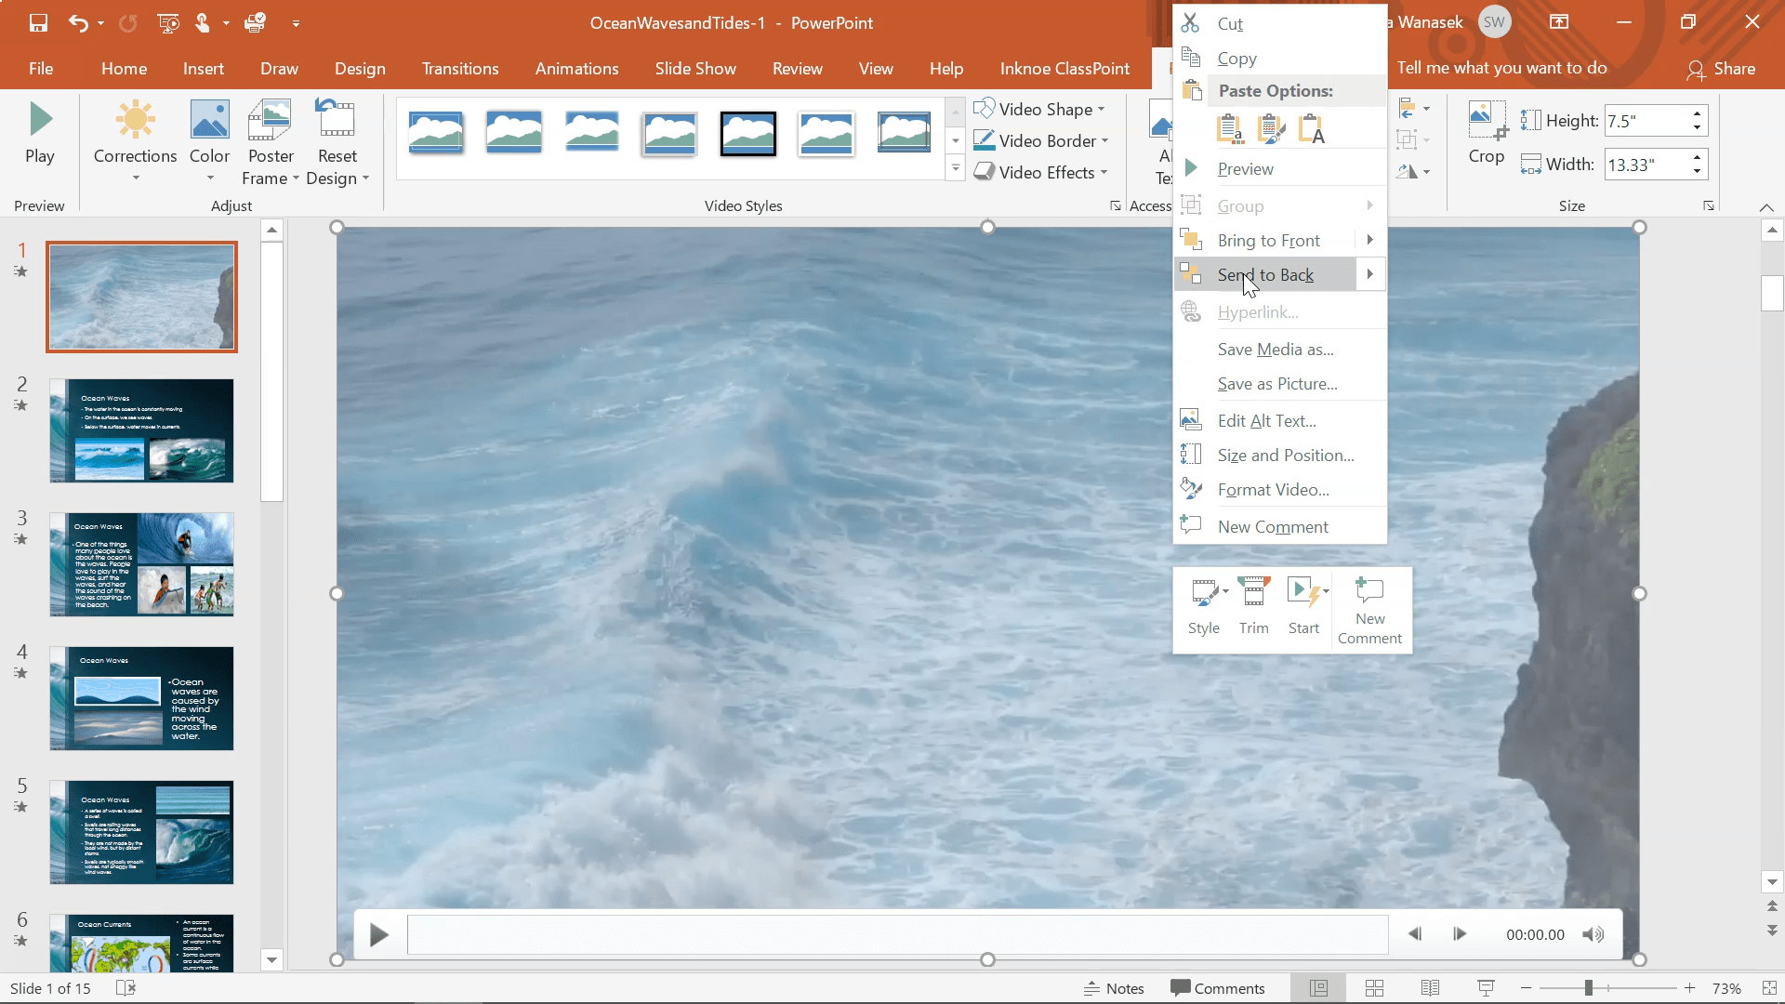Select the Corrections tool for video
Screen dimensions: 1785x1004
(135, 139)
